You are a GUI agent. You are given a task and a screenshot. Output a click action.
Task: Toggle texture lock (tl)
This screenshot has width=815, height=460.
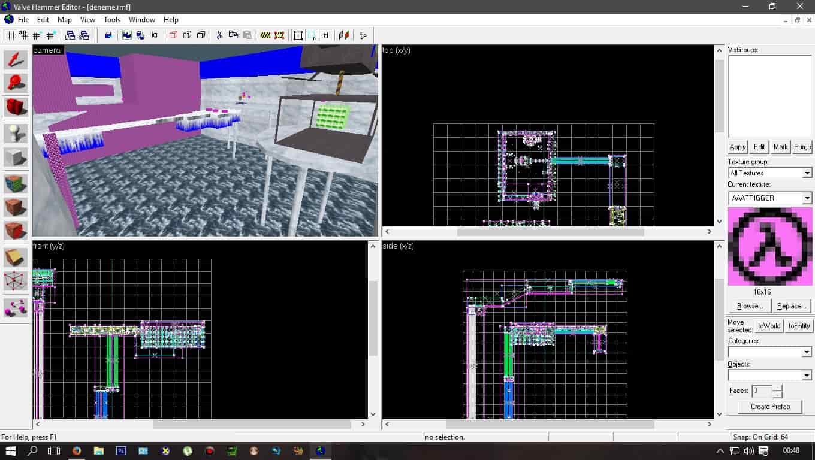tap(325, 35)
